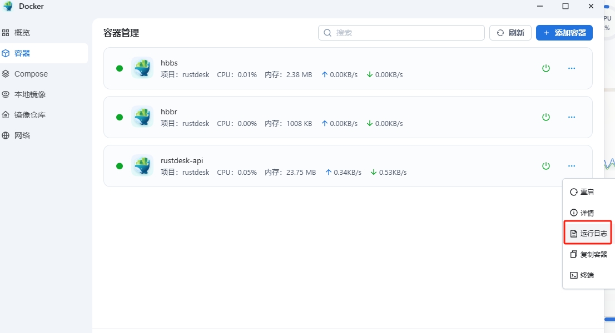Click the hbbr container name
Image resolution: width=615 pixels, height=333 pixels.
pyautogui.click(x=169, y=112)
